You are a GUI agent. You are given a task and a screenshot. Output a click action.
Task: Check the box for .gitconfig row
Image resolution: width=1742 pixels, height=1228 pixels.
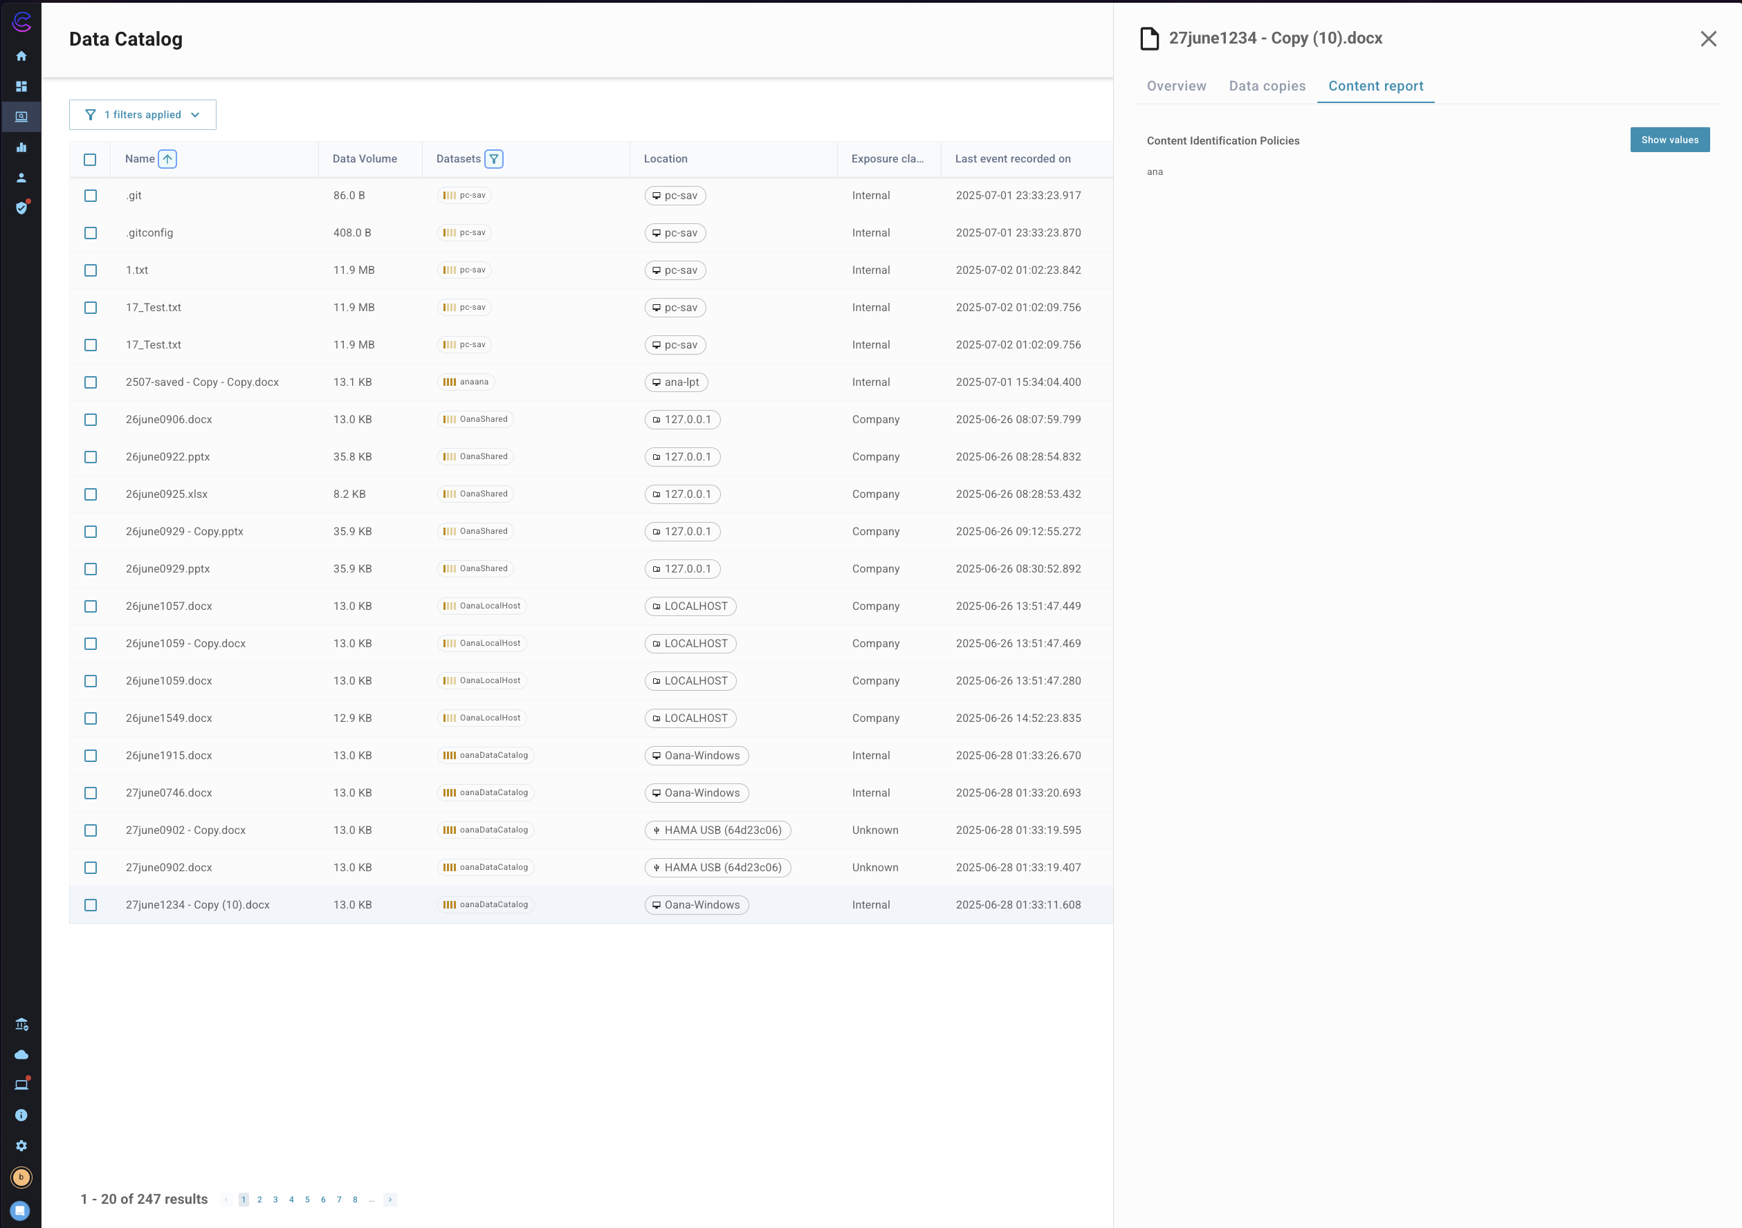pos(91,233)
